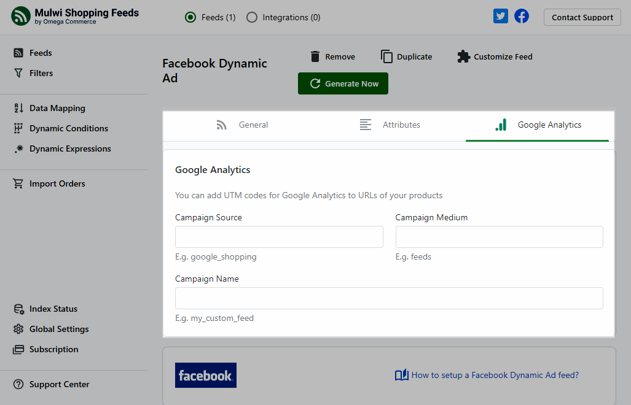Select the Integrations (0) radio button
This screenshot has width=631, height=405.
(252, 17)
